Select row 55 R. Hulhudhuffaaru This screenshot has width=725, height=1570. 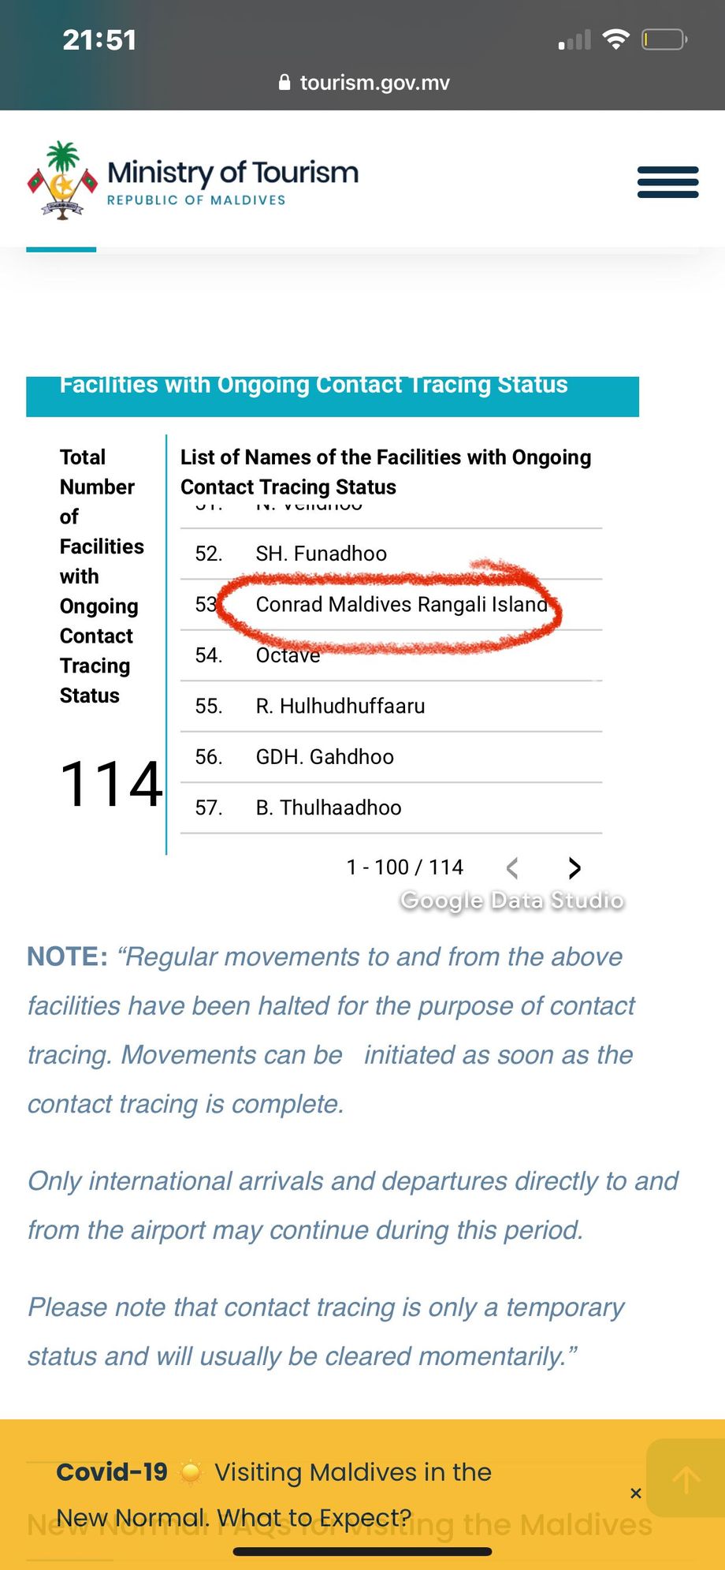(x=391, y=707)
